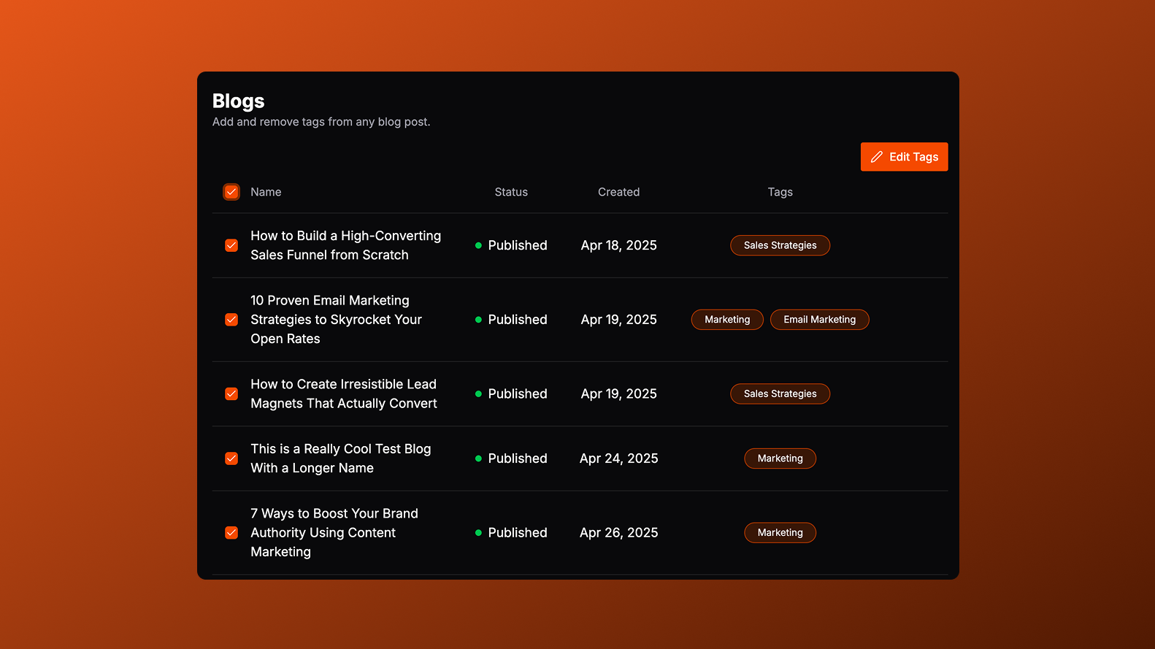Select Marketing tag on Brand Authority post

point(780,533)
